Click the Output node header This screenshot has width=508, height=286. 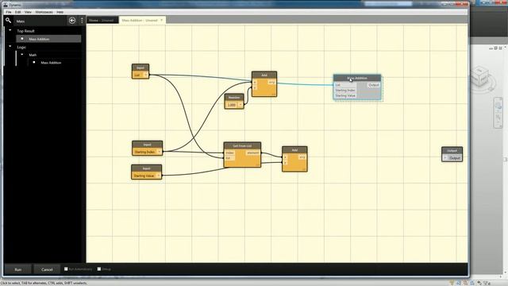(x=452, y=151)
